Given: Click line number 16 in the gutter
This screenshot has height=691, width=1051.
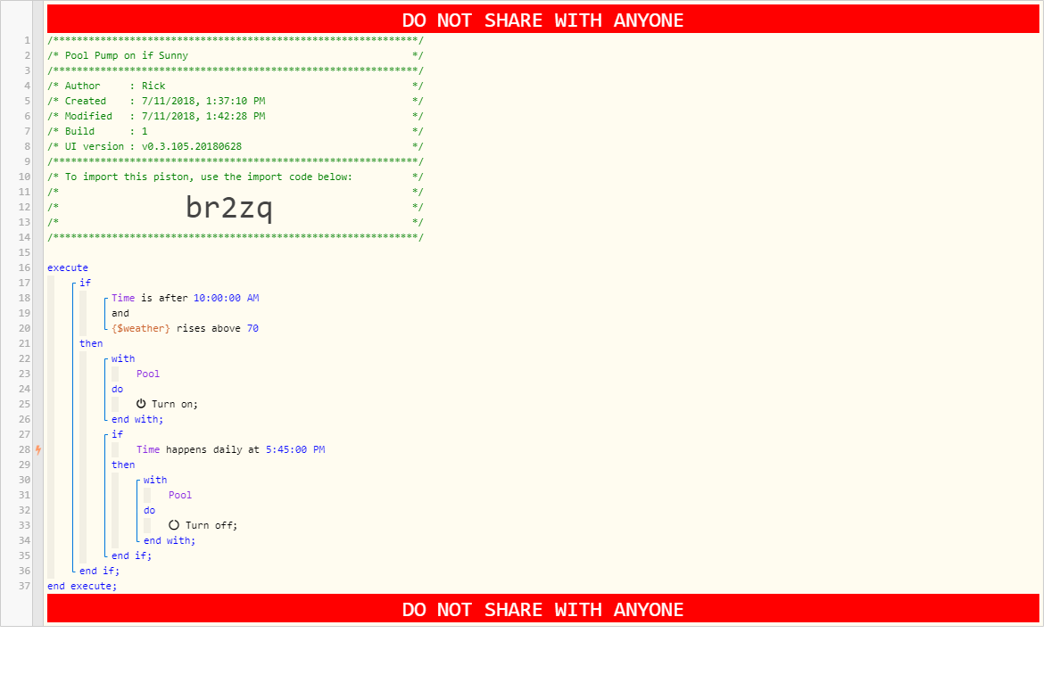Looking at the screenshot, I should [x=25, y=267].
